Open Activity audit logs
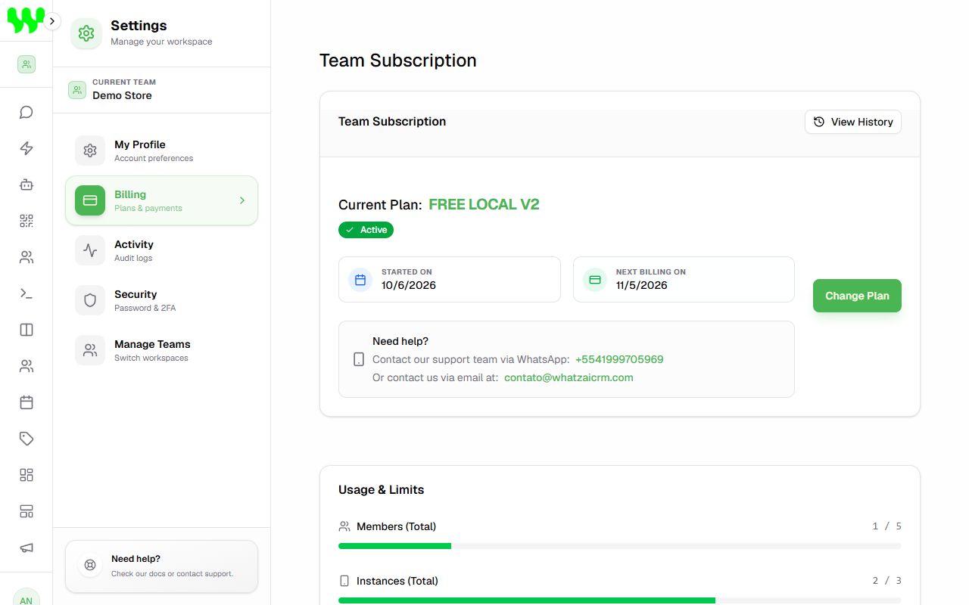 161,250
